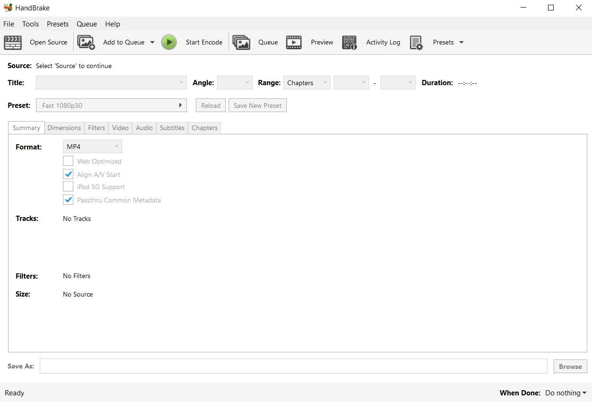
Task: Expand the Add to Queue dropdown arrow
Action: [152, 42]
